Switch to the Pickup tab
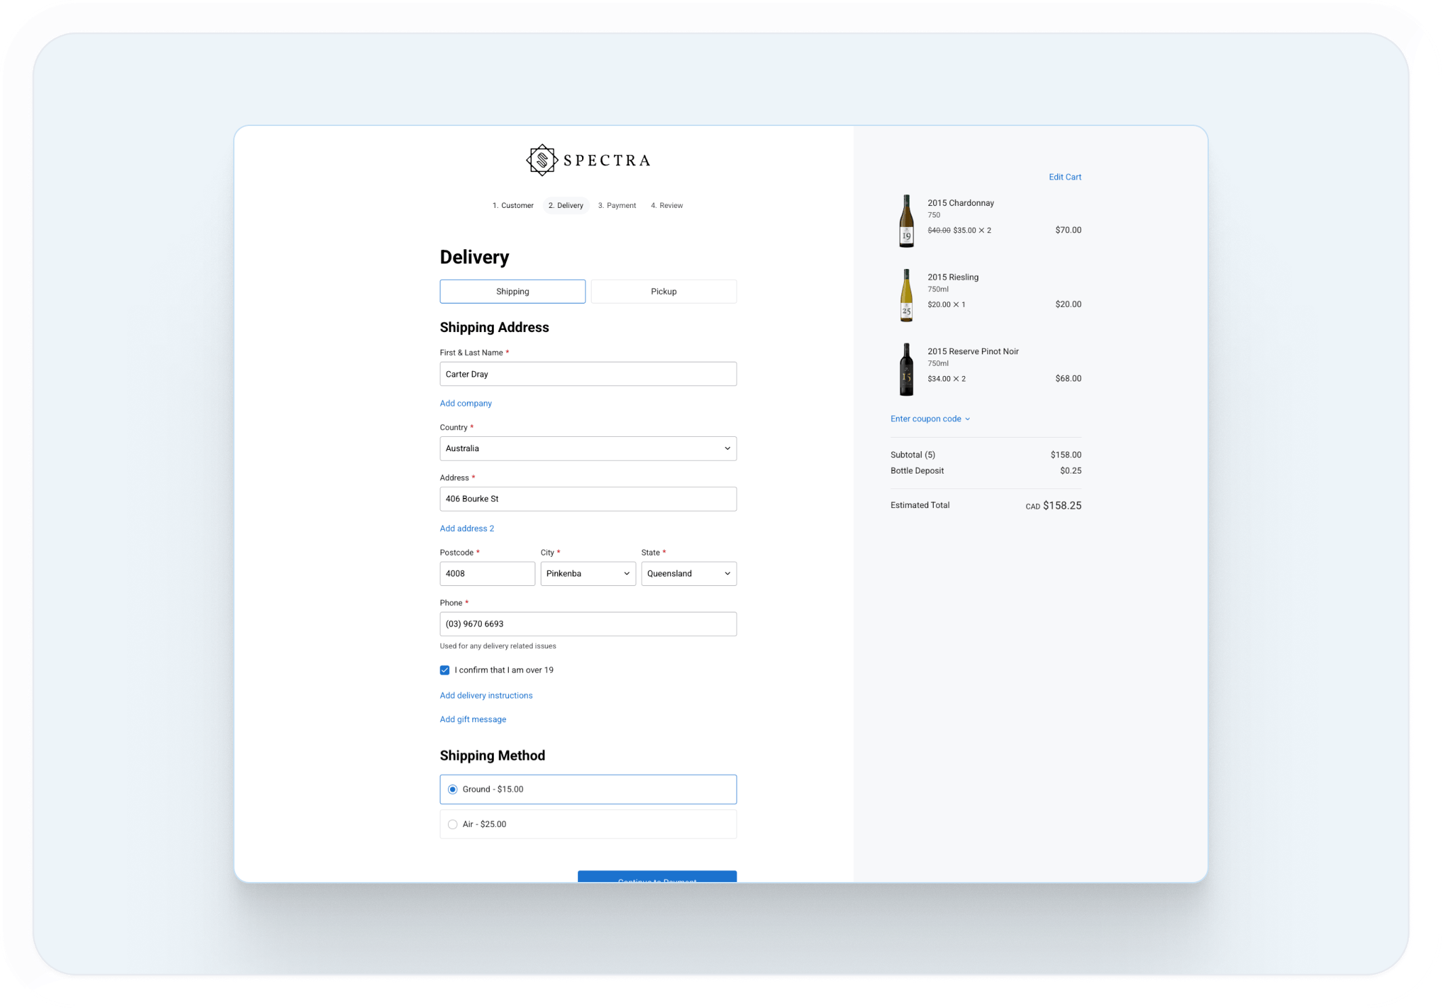 (x=663, y=291)
